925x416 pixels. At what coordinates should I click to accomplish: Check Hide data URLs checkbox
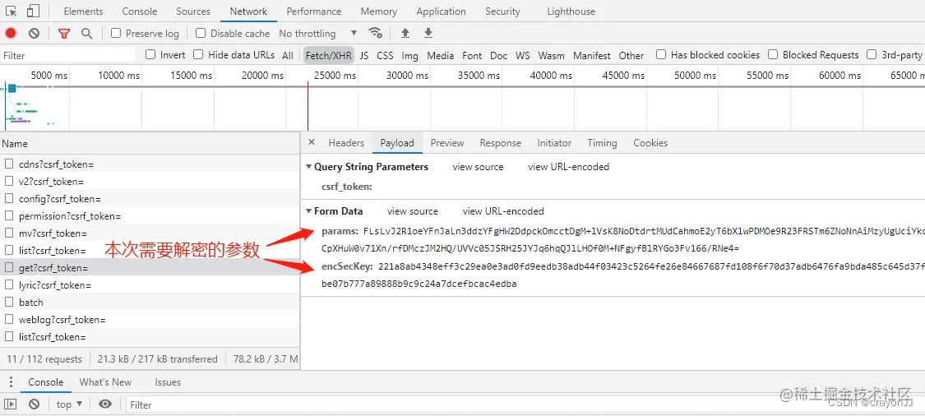[x=198, y=54]
